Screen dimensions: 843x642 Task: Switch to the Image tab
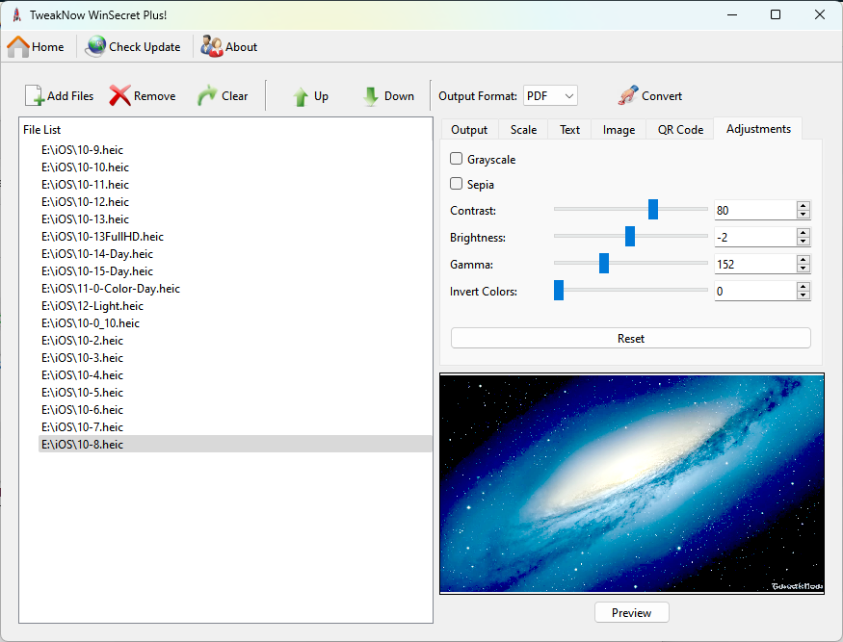(619, 130)
